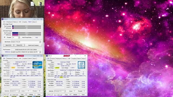Click the Bench CPU button
The height and width of the screenshot is (97, 173).
pyautogui.click(x=8, y=45)
